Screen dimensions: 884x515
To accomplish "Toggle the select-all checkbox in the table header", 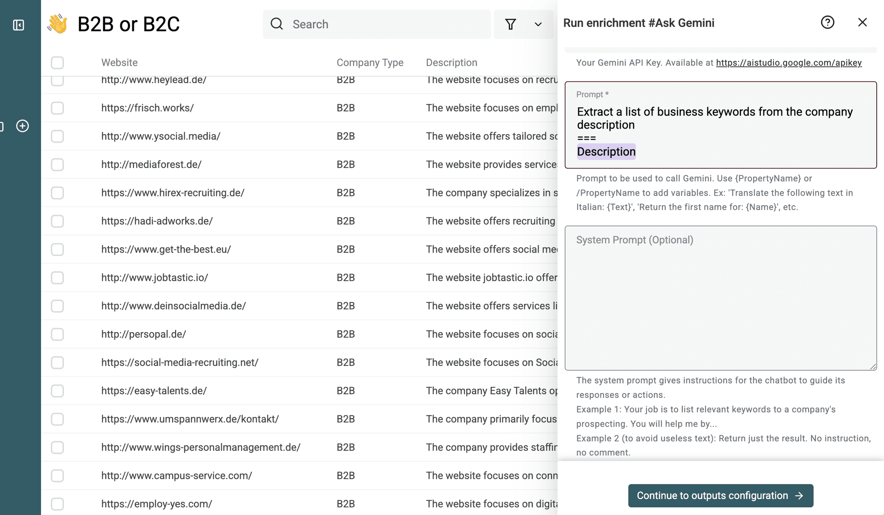I will tap(57, 62).
